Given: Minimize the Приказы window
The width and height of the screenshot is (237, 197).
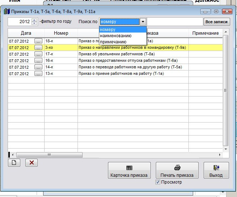Looking at the screenshot, I should click(x=205, y=12).
